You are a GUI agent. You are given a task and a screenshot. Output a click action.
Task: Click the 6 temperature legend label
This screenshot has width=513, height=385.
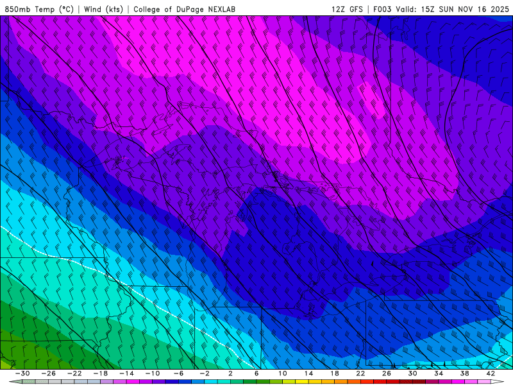pos(256,373)
